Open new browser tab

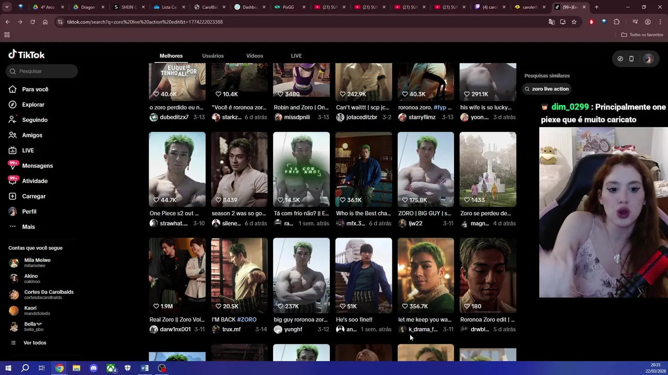tap(597, 7)
